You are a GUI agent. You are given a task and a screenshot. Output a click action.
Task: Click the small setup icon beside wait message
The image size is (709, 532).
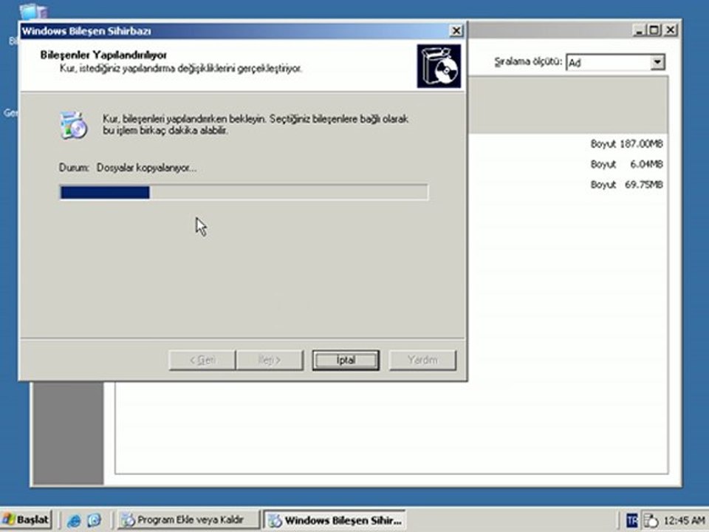point(73,125)
